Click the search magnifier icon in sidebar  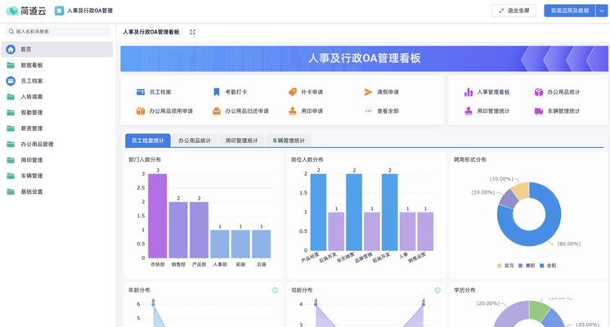pos(11,32)
